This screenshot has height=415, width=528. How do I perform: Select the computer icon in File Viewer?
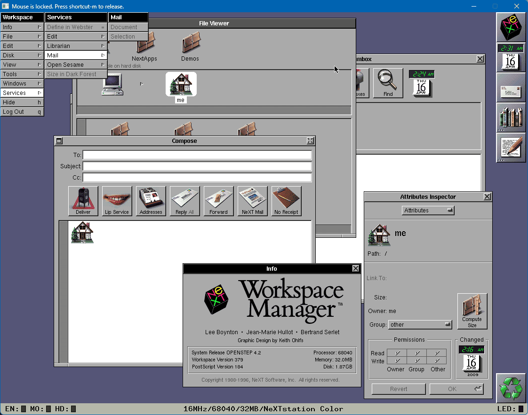coord(112,85)
